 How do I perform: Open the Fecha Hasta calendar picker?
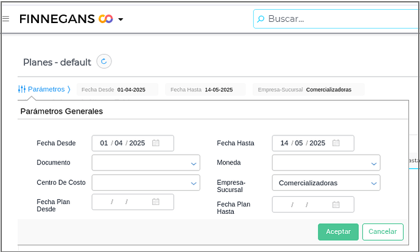[336, 143]
